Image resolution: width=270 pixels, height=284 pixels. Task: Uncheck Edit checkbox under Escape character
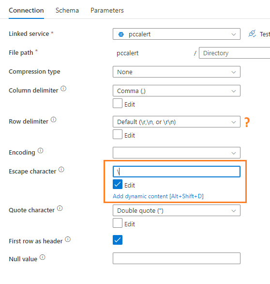coord(118,184)
